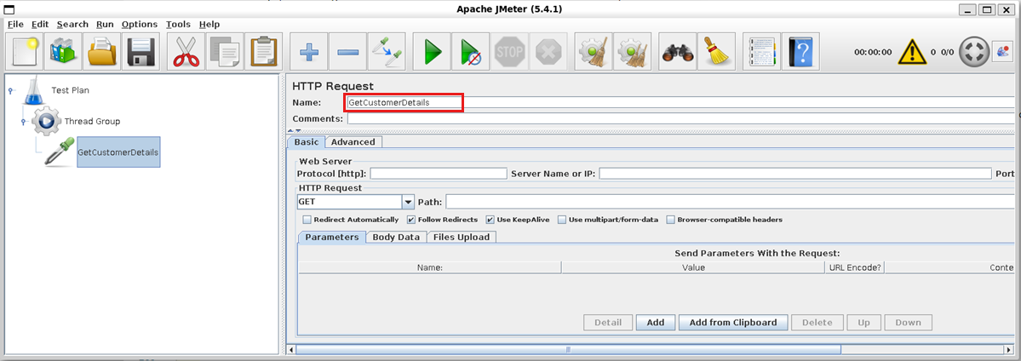Image resolution: width=1021 pixels, height=361 pixels.
Task: Enable Browser-compatible headers checkbox
Action: coord(671,221)
